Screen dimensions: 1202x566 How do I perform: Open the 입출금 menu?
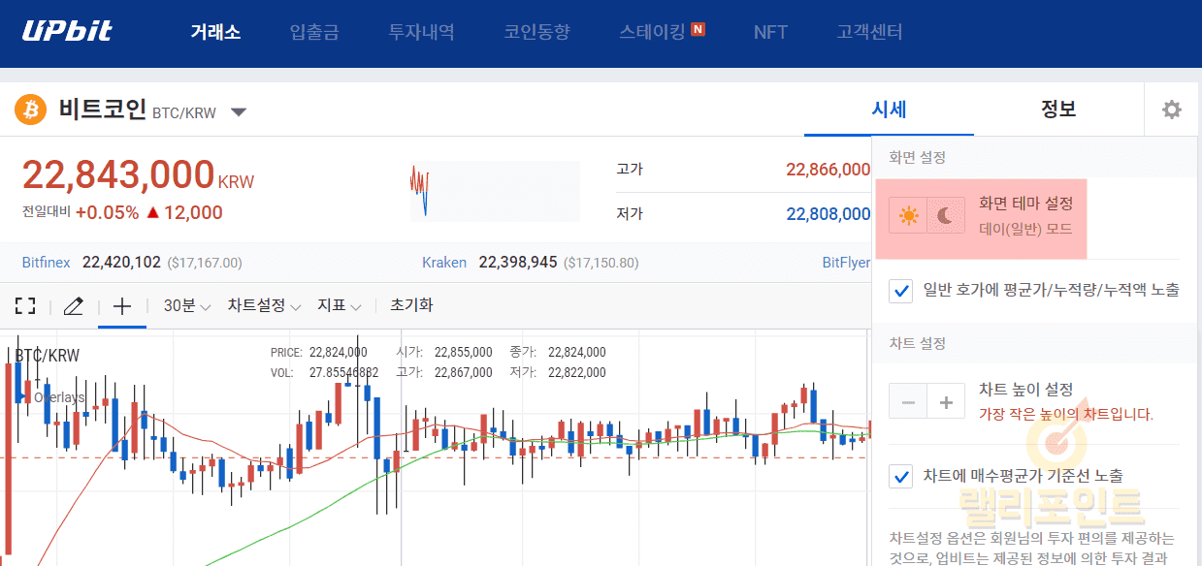click(x=314, y=32)
